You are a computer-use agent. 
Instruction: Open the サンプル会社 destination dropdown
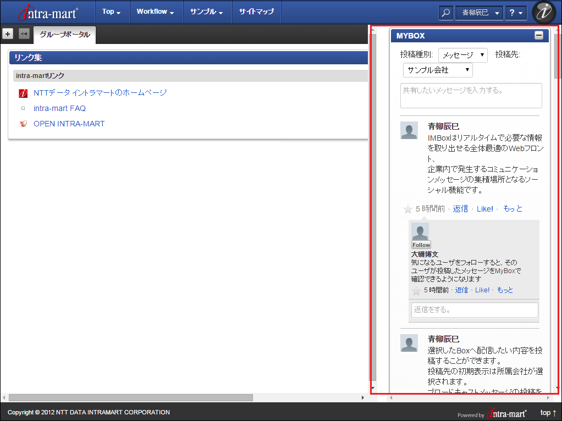point(438,70)
